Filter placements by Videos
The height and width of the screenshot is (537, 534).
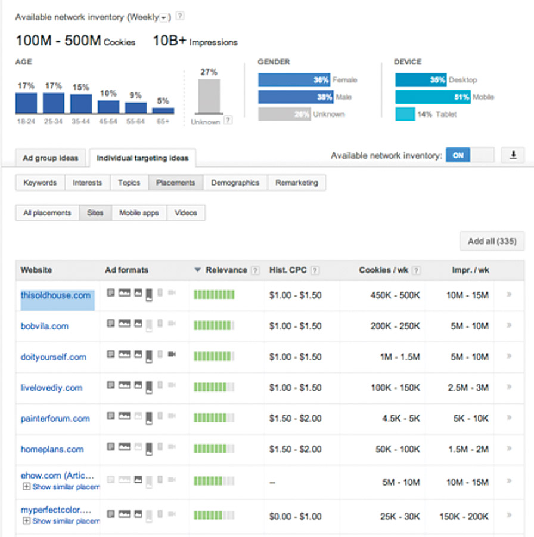[x=186, y=212]
